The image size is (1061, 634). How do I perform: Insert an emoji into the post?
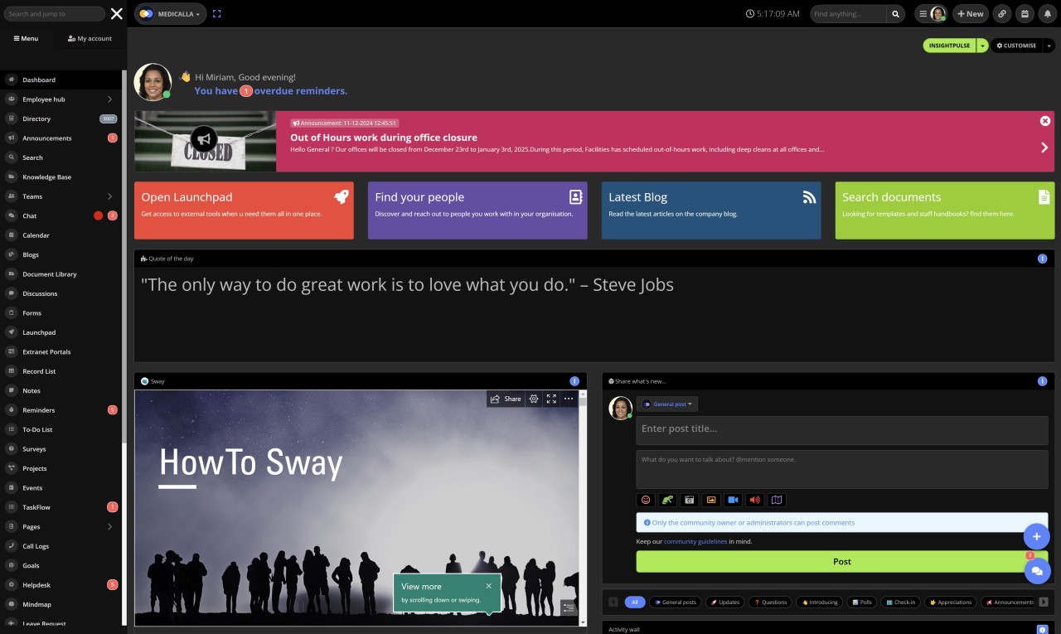[x=646, y=500]
